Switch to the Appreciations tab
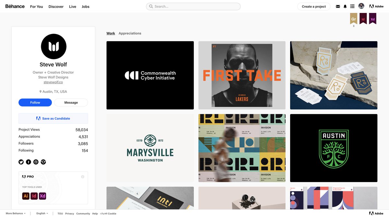Screen dimensions: 389x217 coord(130,33)
